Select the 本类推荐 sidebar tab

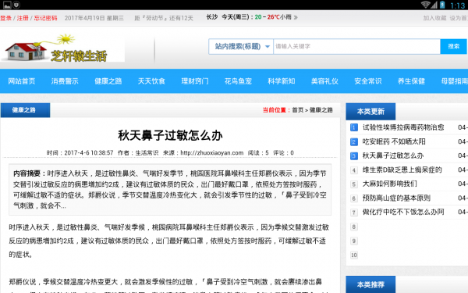(x=370, y=284)
